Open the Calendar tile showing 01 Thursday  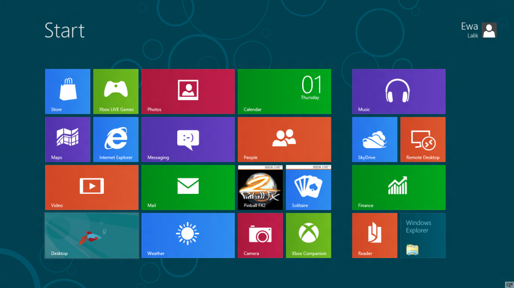285,91
